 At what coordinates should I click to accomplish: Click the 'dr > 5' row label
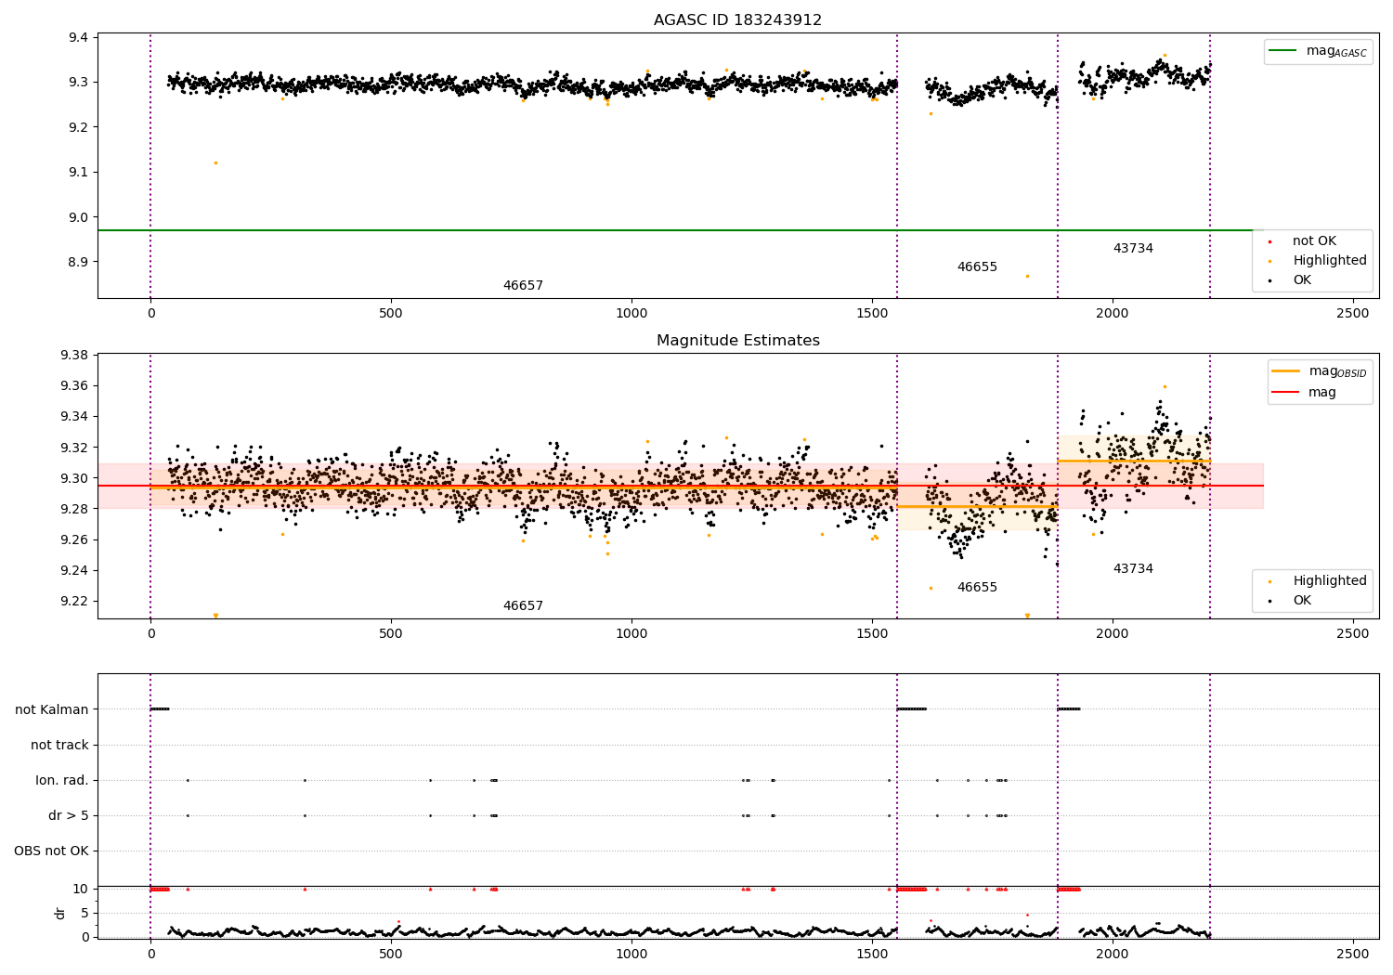pyautogui.click(x=69, y=816)
